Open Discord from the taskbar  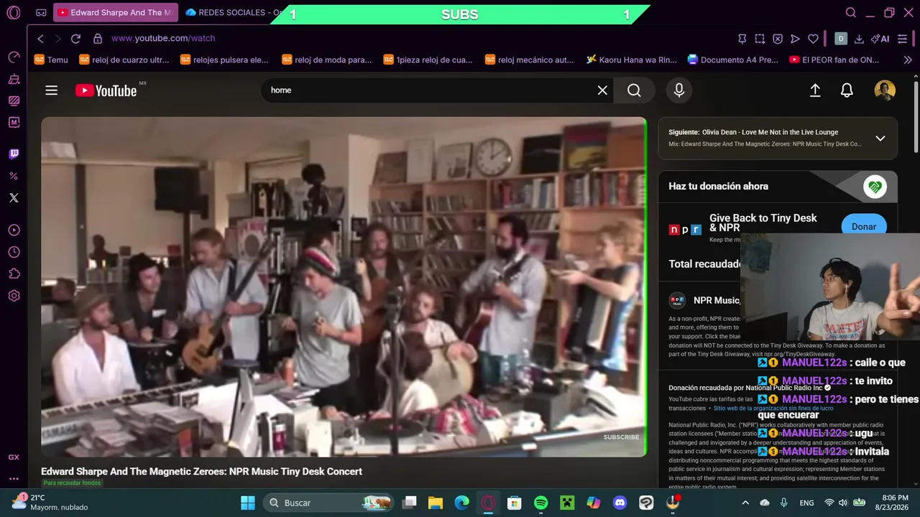tap(620, 503)
